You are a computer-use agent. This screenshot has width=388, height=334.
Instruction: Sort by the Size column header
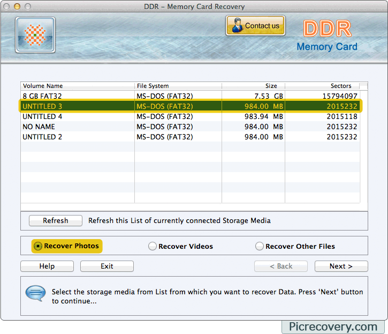(x=253, y=86)
